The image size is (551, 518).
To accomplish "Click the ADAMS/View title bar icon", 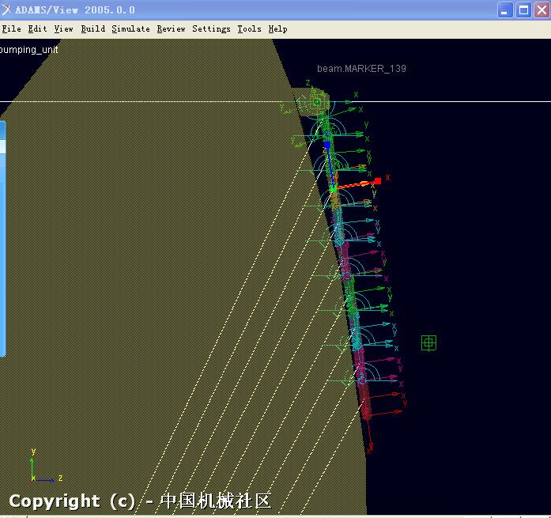I will (7, 9).
